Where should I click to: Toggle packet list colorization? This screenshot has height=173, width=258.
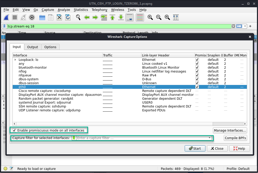pyautogui.click(x=140, y=17)
